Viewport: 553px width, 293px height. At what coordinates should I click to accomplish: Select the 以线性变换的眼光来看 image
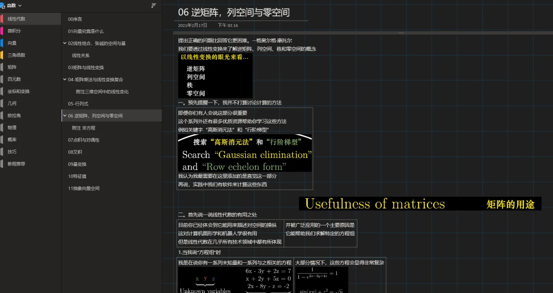tap(215, 75)
